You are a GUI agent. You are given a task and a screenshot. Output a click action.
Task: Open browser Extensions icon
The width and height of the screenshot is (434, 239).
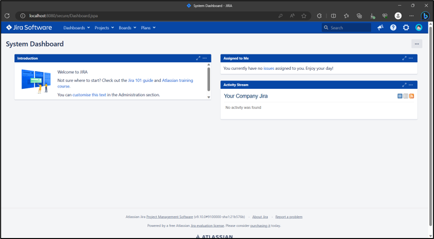point(319,16)
